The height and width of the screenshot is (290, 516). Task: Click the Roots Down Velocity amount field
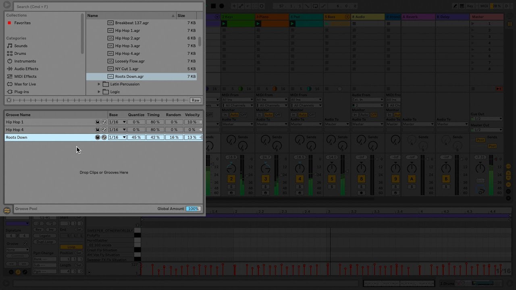(x=192, y=137)
